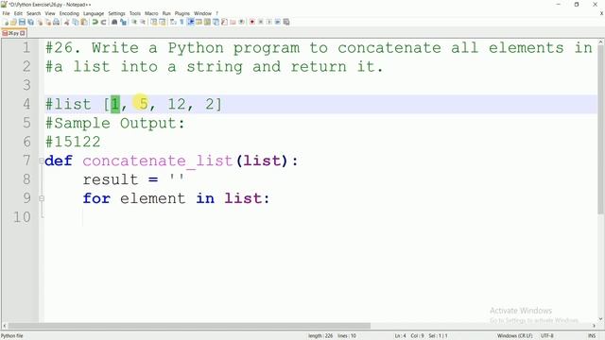Start macro recording with red dot

(252, 22)
